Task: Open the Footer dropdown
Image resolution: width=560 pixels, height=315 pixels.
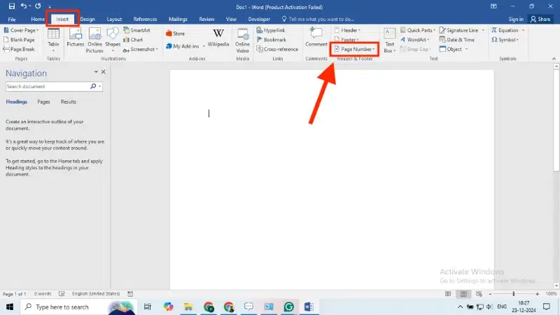Action: pos(346,40)
